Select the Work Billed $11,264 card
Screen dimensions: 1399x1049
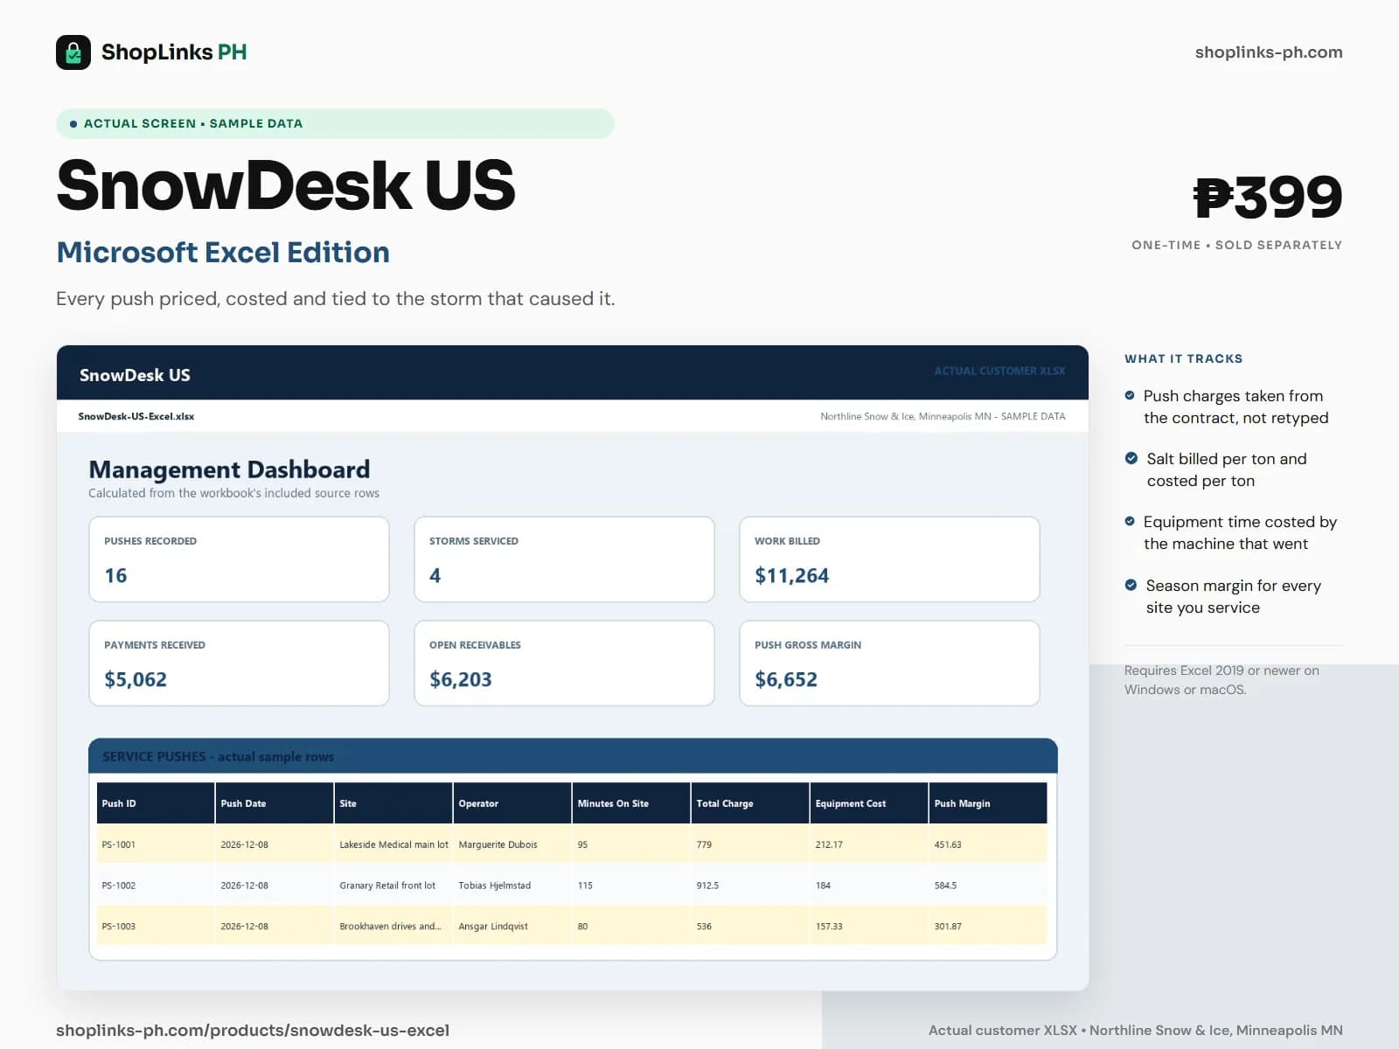[889, 559]
